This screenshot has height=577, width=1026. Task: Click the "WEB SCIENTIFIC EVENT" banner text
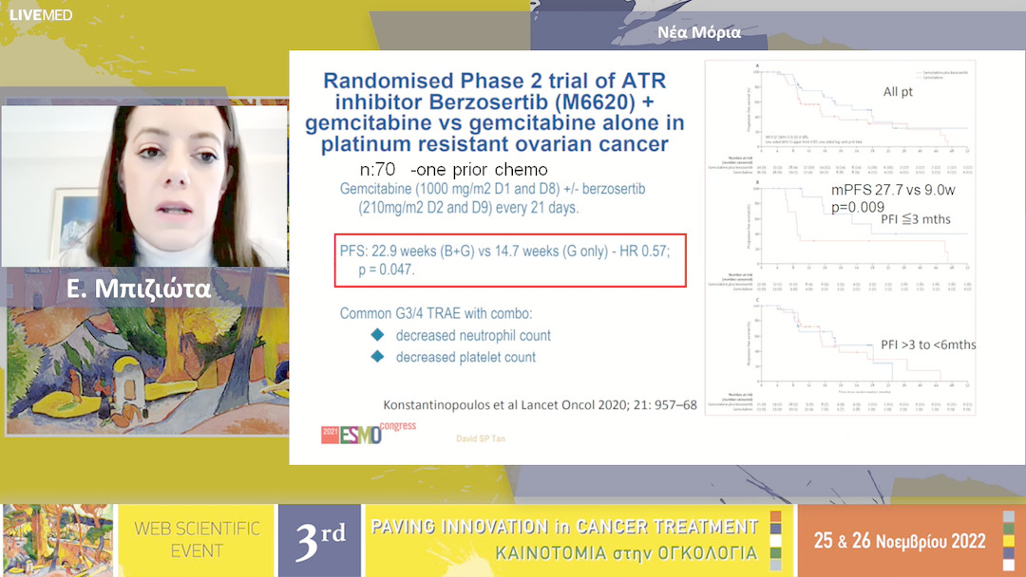[x=197, y=540]
